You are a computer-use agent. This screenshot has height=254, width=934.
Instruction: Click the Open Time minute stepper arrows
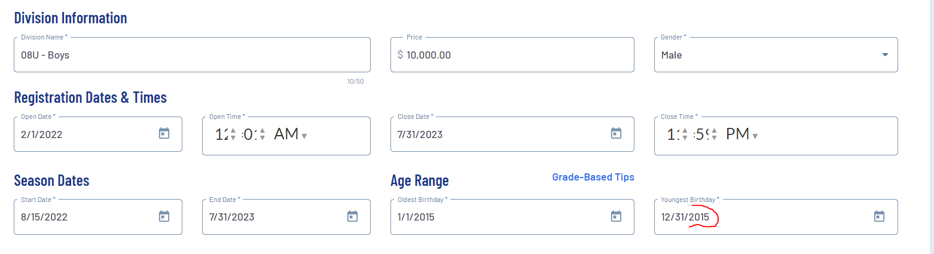[x=262, y=134]
